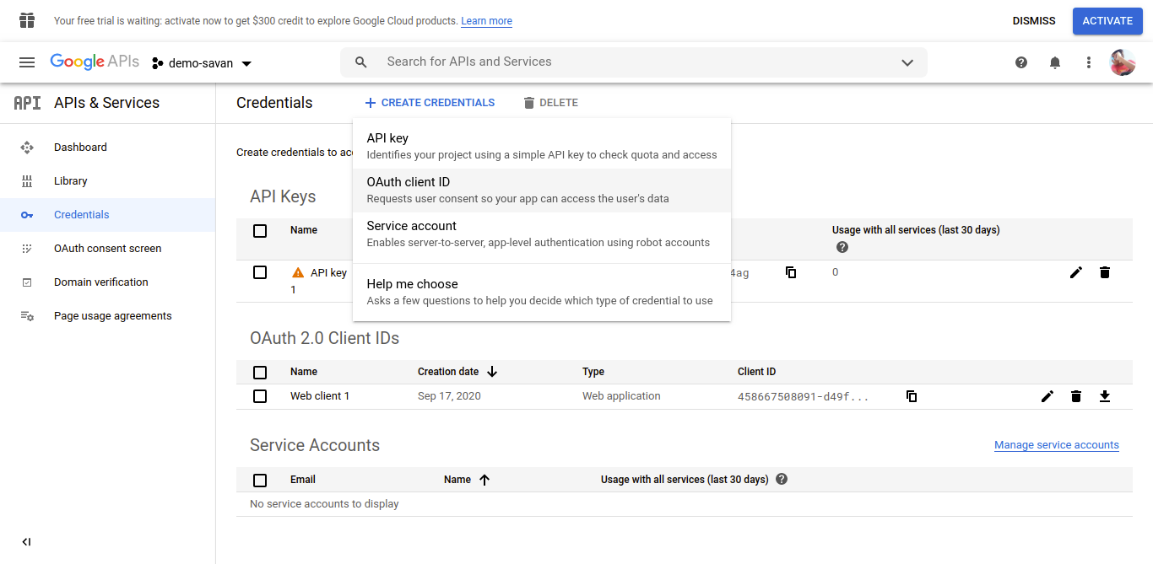
Task: Delete API key 1 with the trash icon
Action: 1105,271
